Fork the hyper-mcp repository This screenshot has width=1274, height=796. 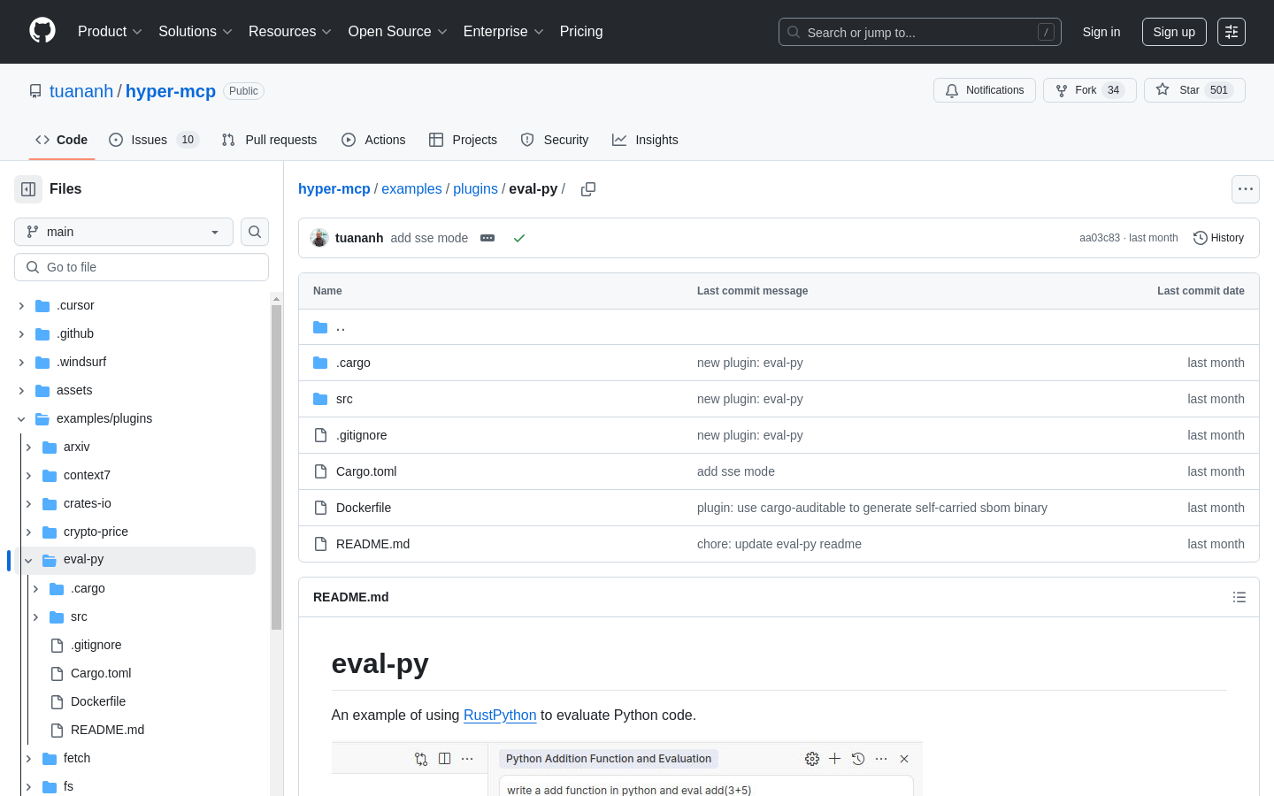point(1090,90)
